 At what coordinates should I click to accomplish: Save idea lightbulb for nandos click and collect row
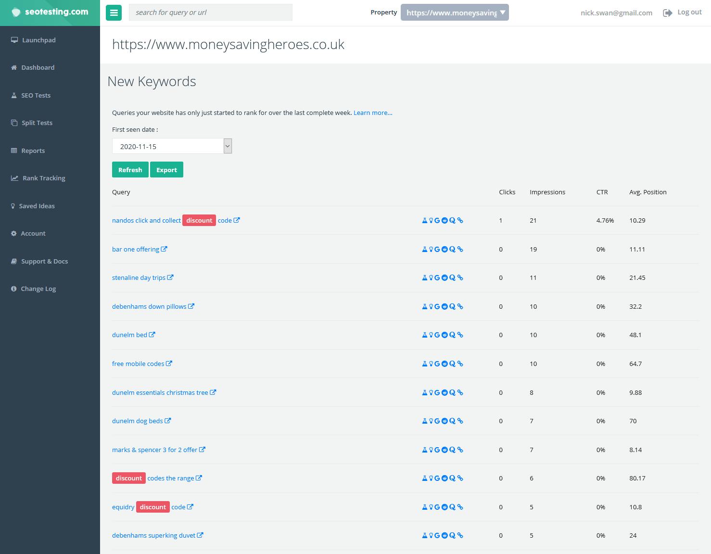pos(431,220)
